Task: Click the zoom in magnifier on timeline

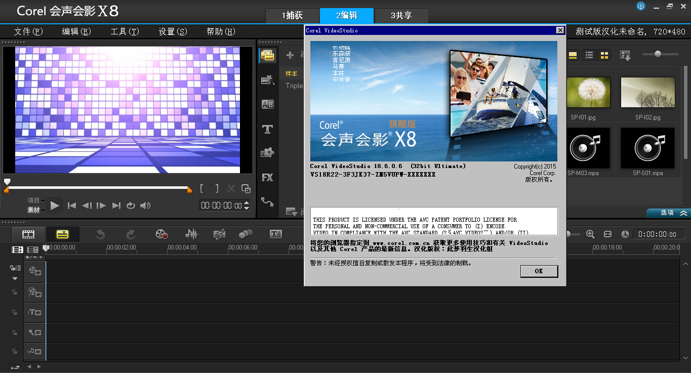Action: click(590, 234)
